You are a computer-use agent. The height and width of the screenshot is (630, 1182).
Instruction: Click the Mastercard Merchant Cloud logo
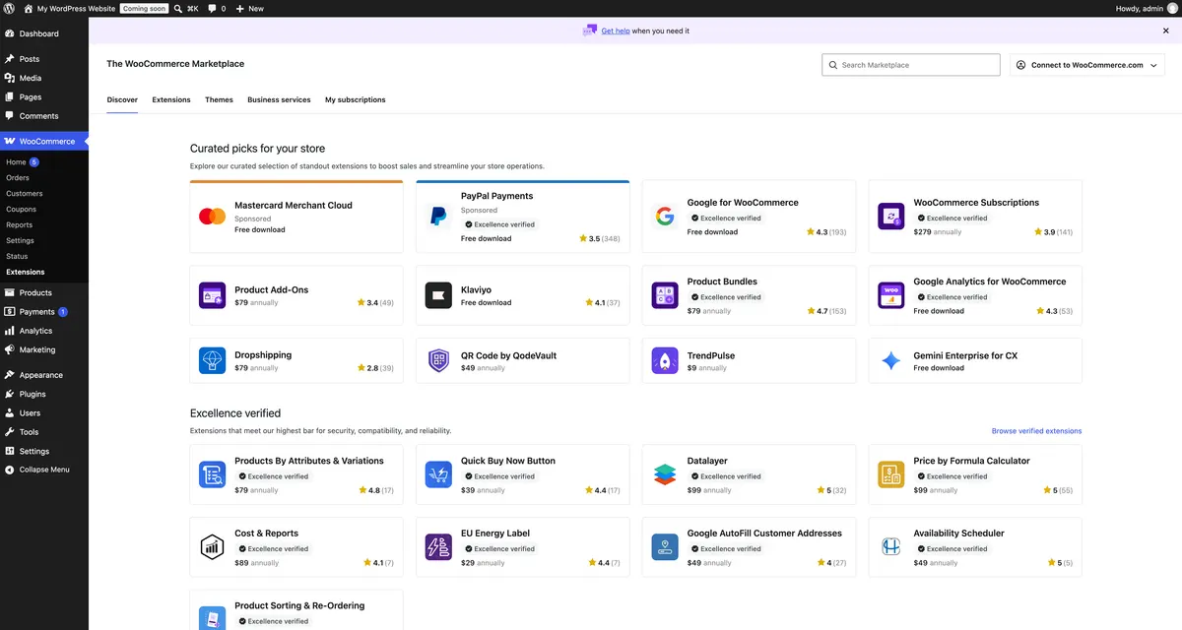pos(212,217)
